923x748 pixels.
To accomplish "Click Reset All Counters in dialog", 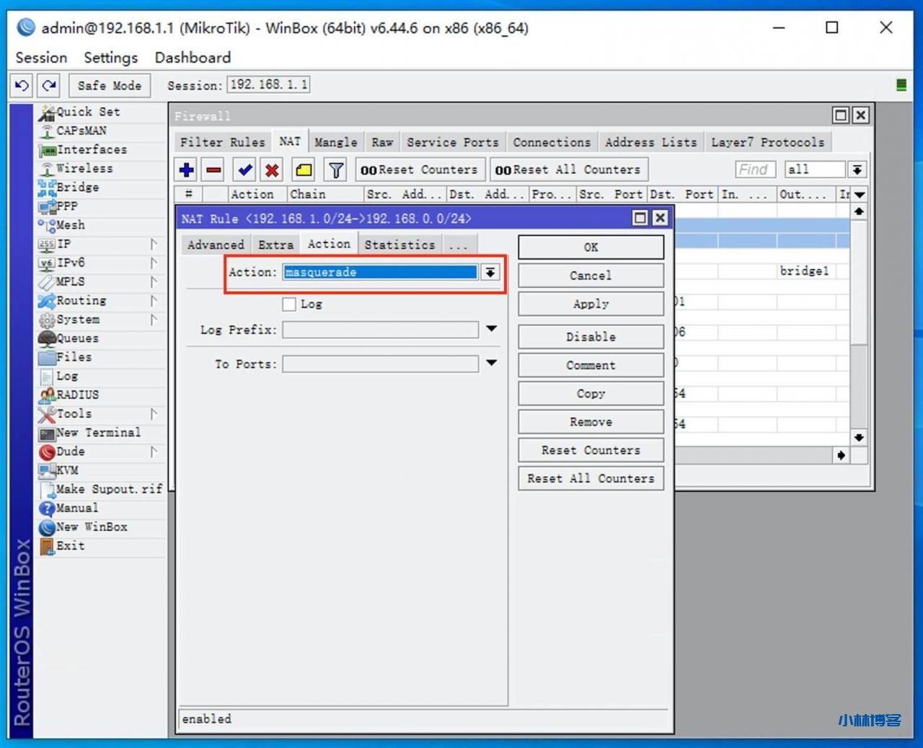I will click(x=591, y=478).
